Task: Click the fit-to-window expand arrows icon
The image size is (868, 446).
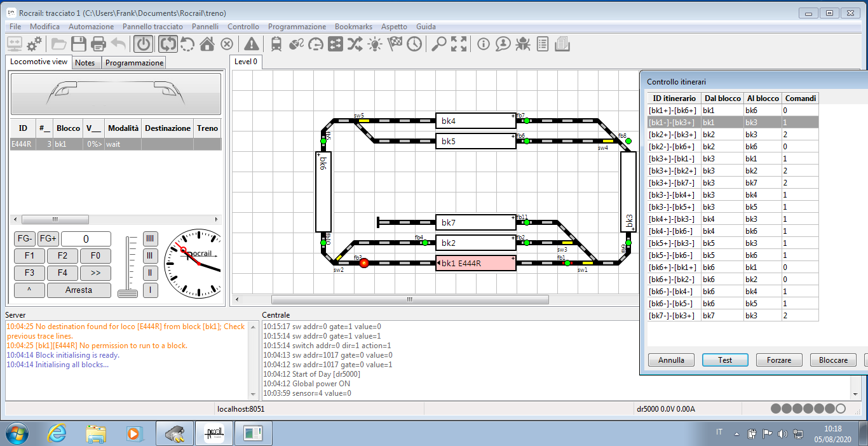Action: (x=459, y=44)
